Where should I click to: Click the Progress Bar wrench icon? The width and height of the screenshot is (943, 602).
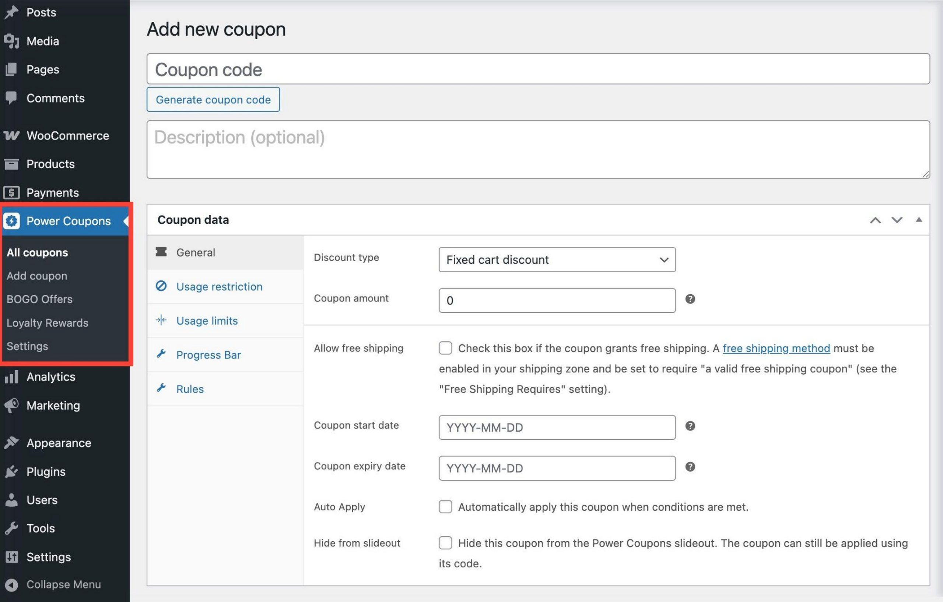(x=161, y=354)
